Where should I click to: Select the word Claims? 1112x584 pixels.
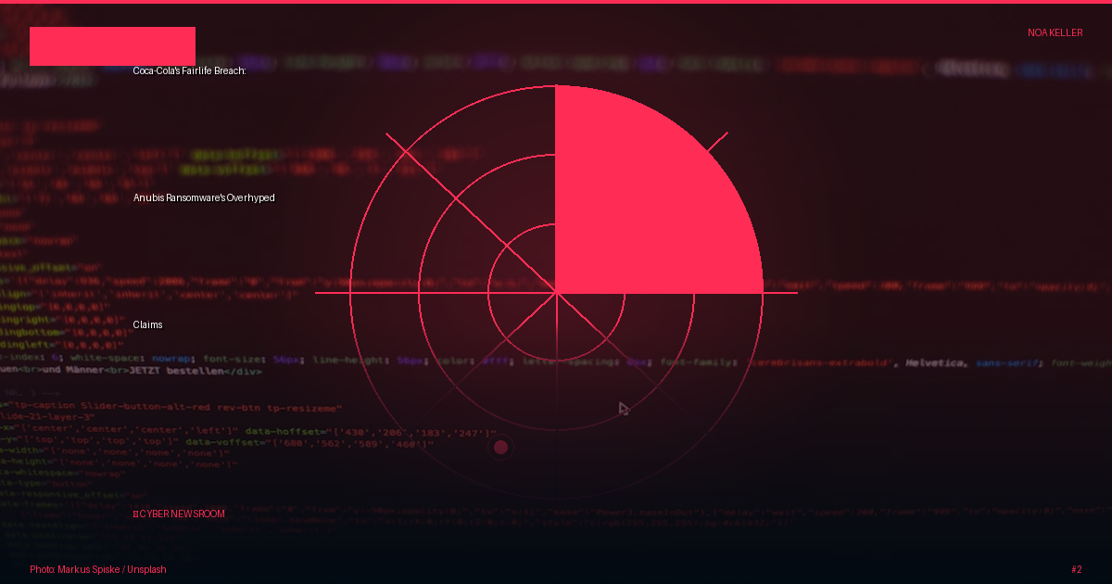[147, 324]
